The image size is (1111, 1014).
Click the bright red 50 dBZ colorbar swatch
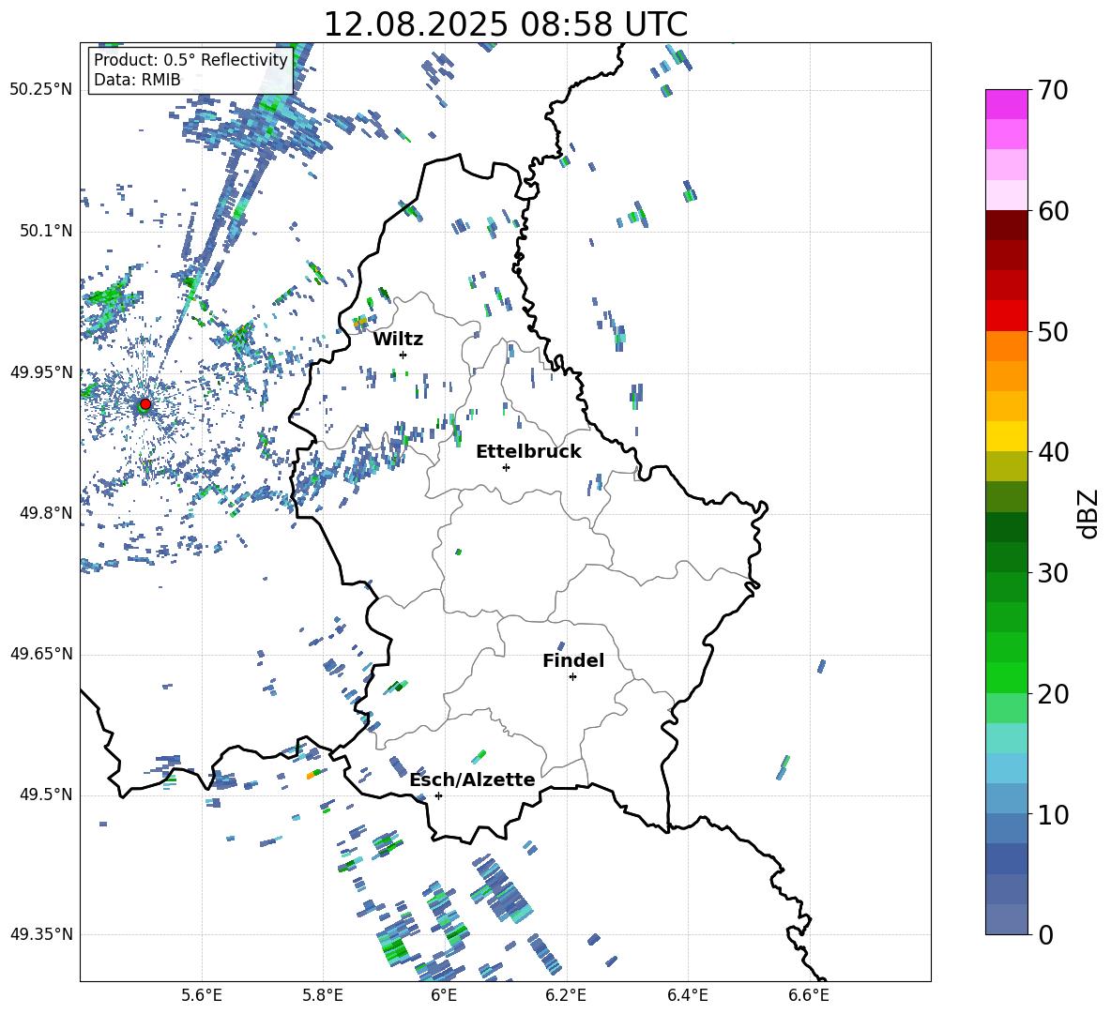[1006, 316]
